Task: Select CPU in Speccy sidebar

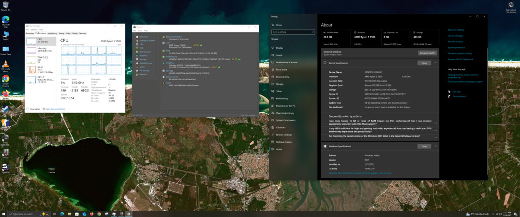Action: click(x=140, y=44)
